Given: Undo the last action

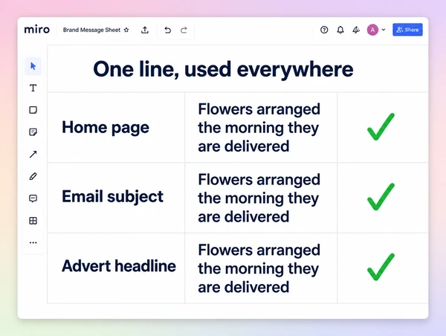Looking at the screenshot, I should [167, 30].
